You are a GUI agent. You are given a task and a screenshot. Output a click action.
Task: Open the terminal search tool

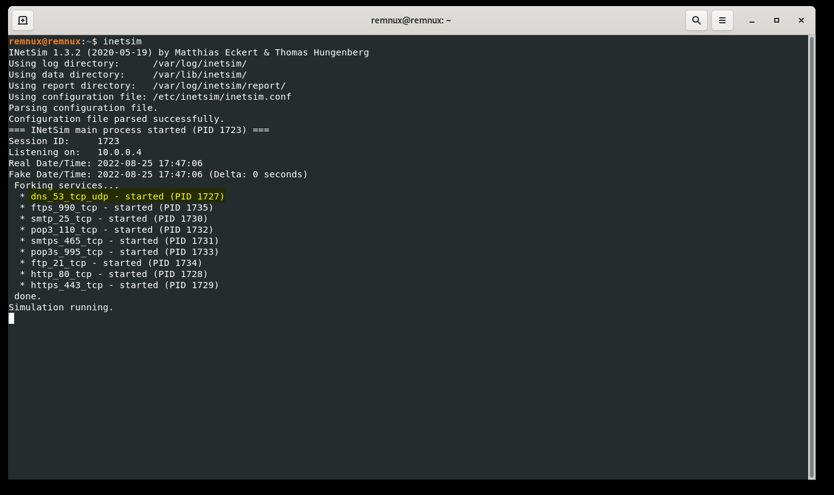pyautogui.click(x=697, y=20)
